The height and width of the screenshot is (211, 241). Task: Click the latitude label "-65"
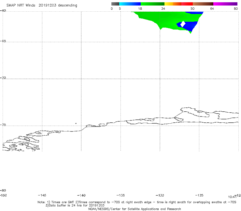(x=3, y=41)
